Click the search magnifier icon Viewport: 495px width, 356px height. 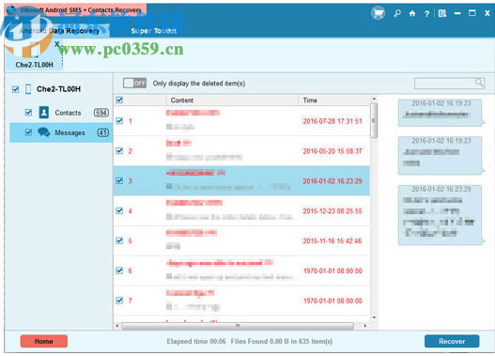point(479,83)
